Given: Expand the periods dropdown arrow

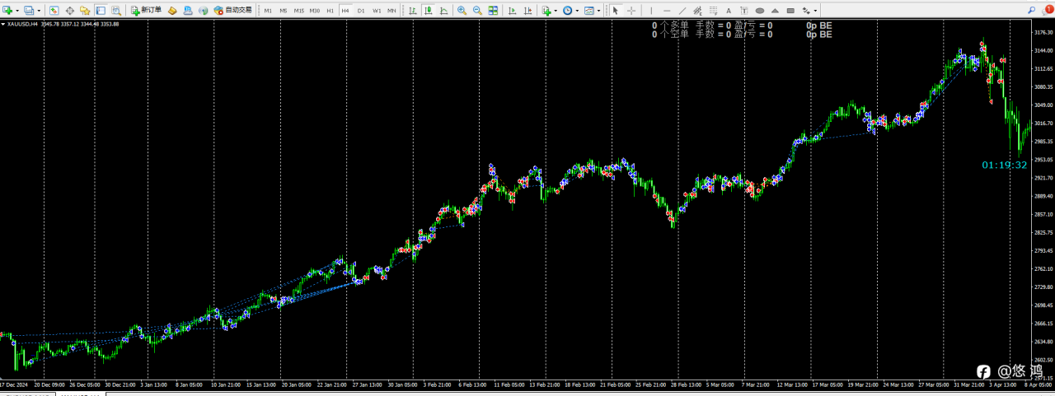Looking at the screenshot, I should click(x=577, y=11).
